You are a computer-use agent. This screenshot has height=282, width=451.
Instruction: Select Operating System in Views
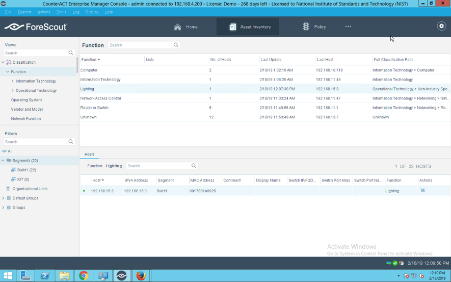click(x=26, y=100)
